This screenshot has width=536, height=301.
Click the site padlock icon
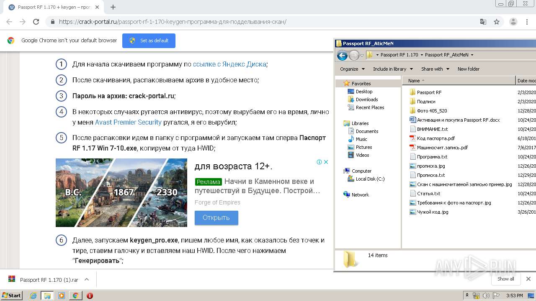pyautogui.click(x=52, y=22)
